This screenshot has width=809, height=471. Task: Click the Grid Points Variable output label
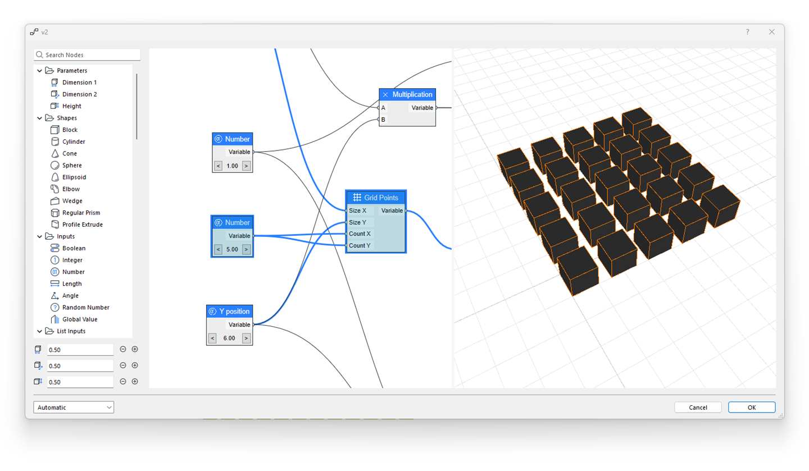click(392, 211)
